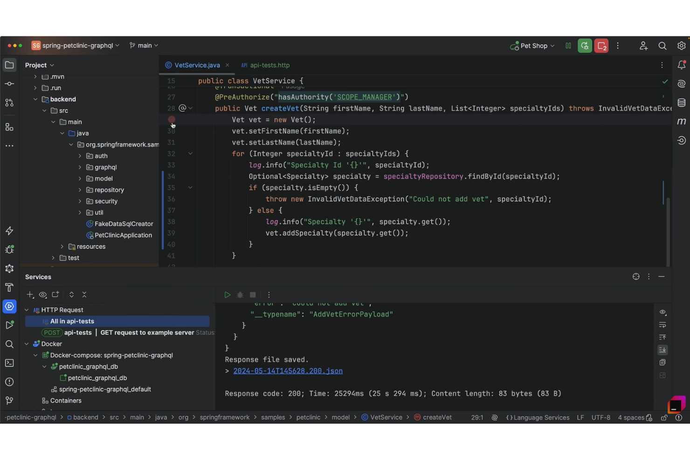Open the more run actions menu in toolbar
690x460 pixels.
(618, 46)
